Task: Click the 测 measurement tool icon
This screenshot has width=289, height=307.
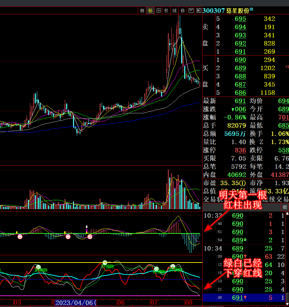Action: [142, 11]
